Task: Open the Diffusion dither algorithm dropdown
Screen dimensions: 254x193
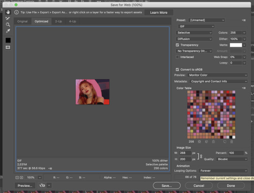Action: pos(194,39)
